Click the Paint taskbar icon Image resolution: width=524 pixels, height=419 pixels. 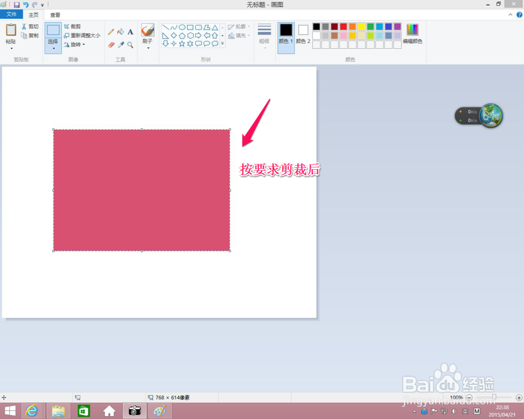[160, 411]
